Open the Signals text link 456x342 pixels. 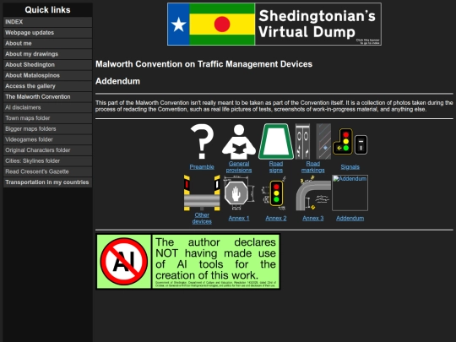click(x=350, y=166)
